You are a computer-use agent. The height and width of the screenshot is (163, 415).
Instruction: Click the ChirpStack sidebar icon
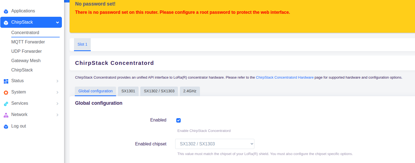pos(6,22)
